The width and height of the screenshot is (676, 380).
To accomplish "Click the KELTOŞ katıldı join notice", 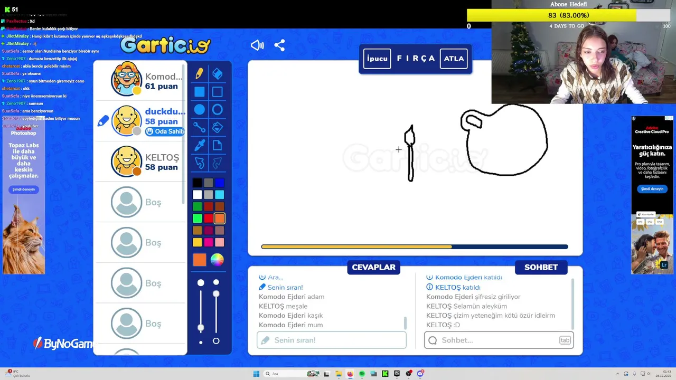I will click(453, 287).
